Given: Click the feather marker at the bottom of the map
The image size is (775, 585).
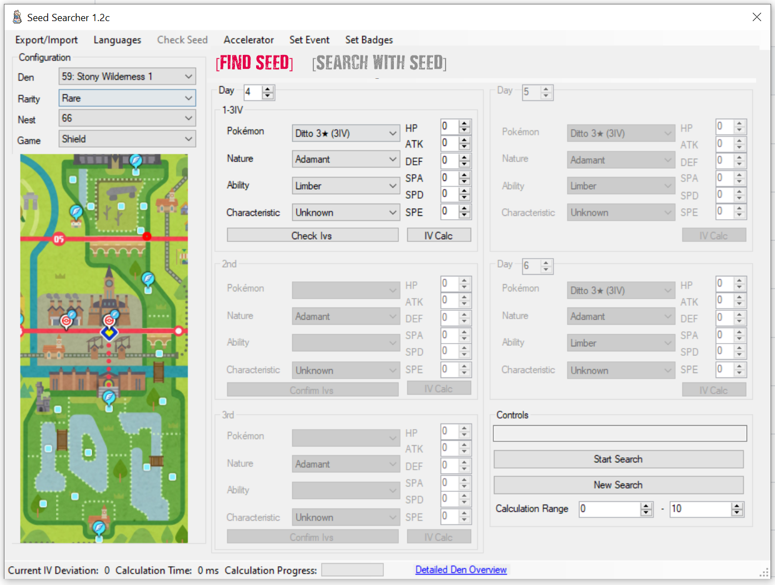Looking at the screenshot, I should [99, 527].
